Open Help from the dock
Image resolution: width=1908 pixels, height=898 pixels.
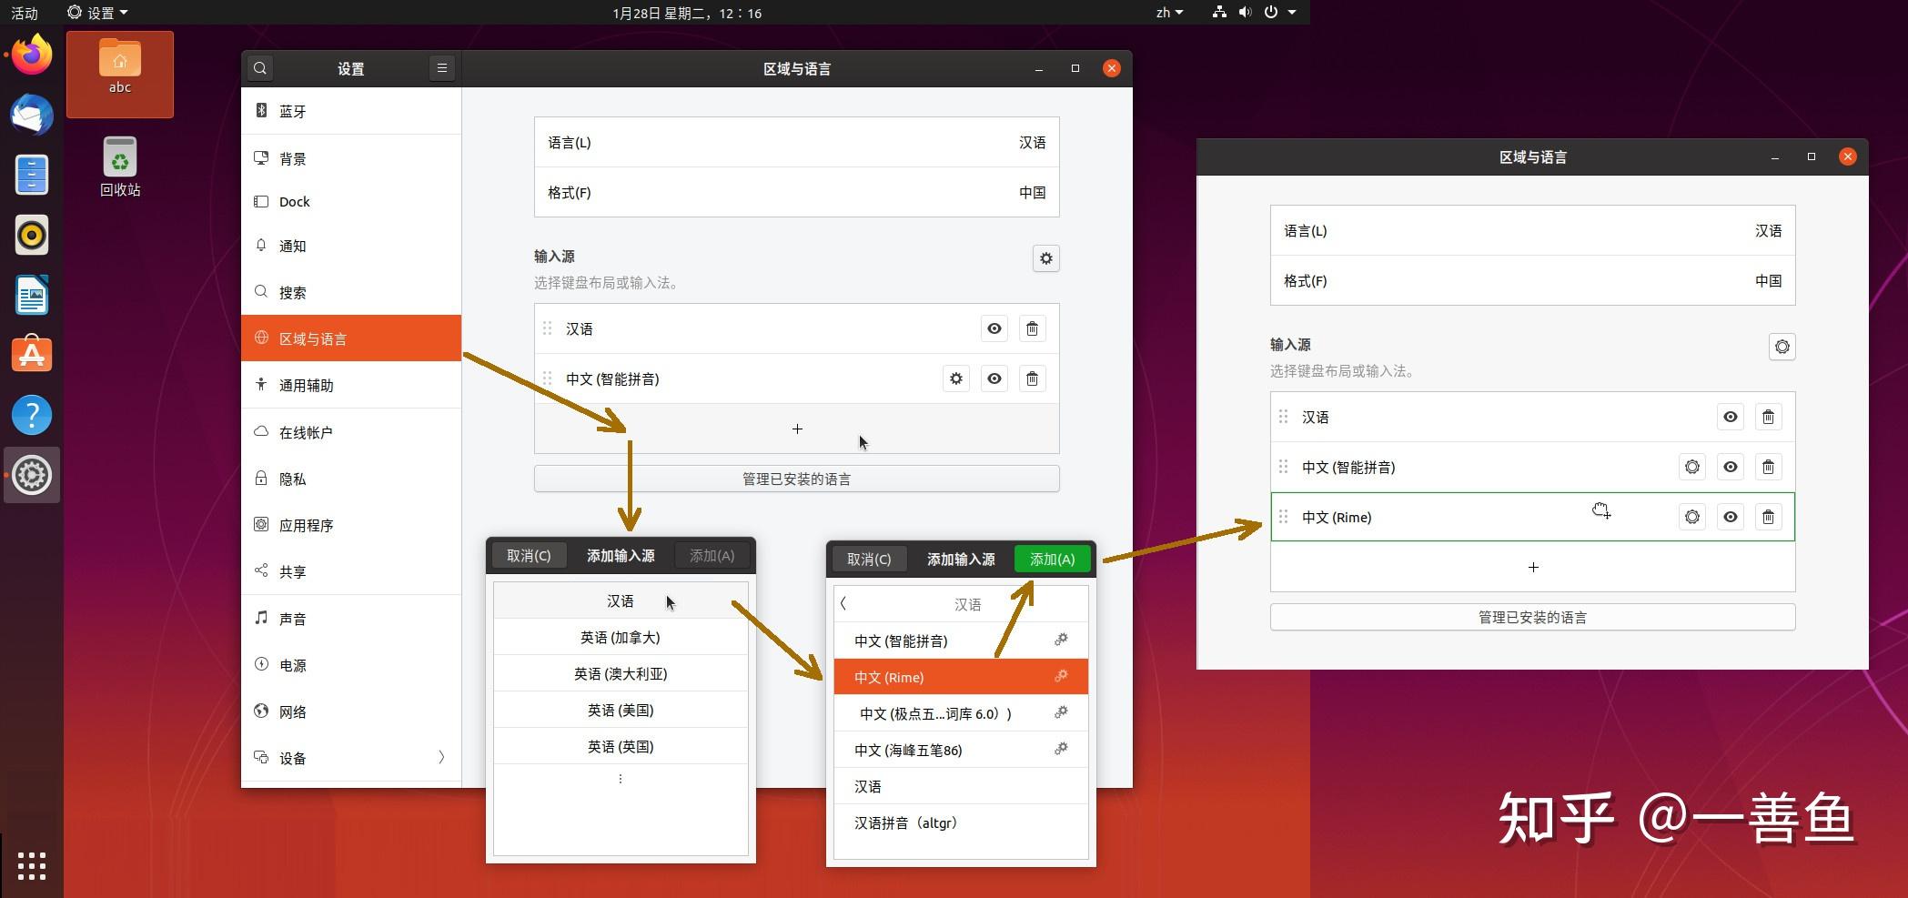[32, 415]
